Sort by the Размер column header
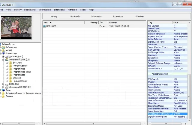This screenshot has width=192, height=125. pyautogui.click(x=91, y=22)
